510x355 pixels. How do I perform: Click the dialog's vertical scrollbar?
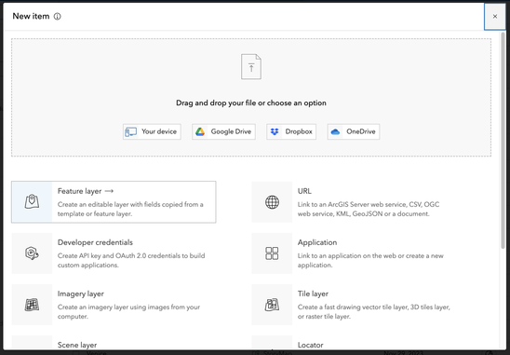503,141
